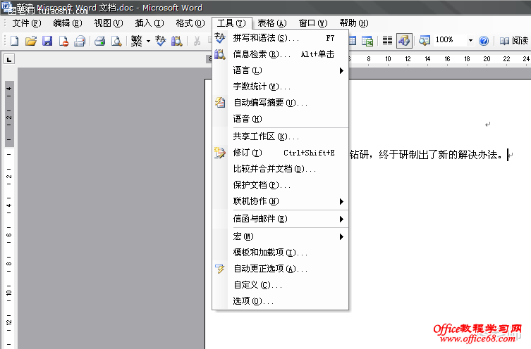Select 自动更正选项(A) menu item
Screen dimensions: 531x349
coord(281,269)
